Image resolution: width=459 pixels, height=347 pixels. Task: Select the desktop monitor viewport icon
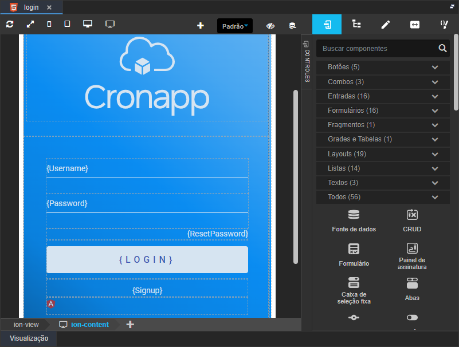[x=88, y=23]
